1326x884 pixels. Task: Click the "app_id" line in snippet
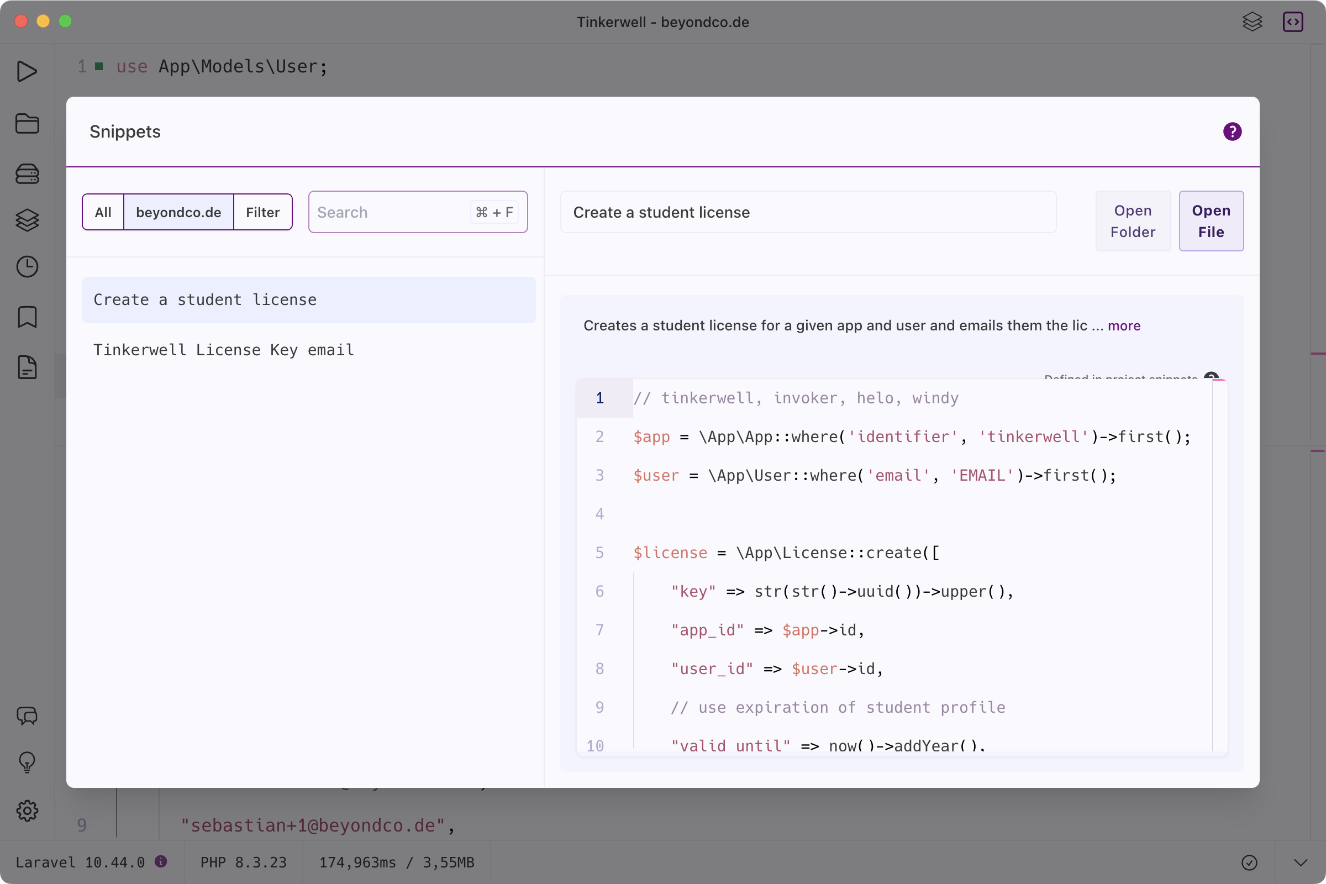click(x=767, y=630)
